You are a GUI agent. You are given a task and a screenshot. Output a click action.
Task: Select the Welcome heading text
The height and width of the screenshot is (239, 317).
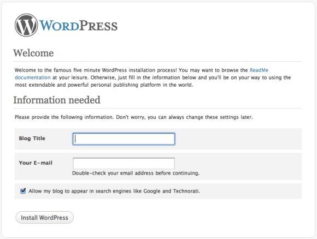coord(33,53)
